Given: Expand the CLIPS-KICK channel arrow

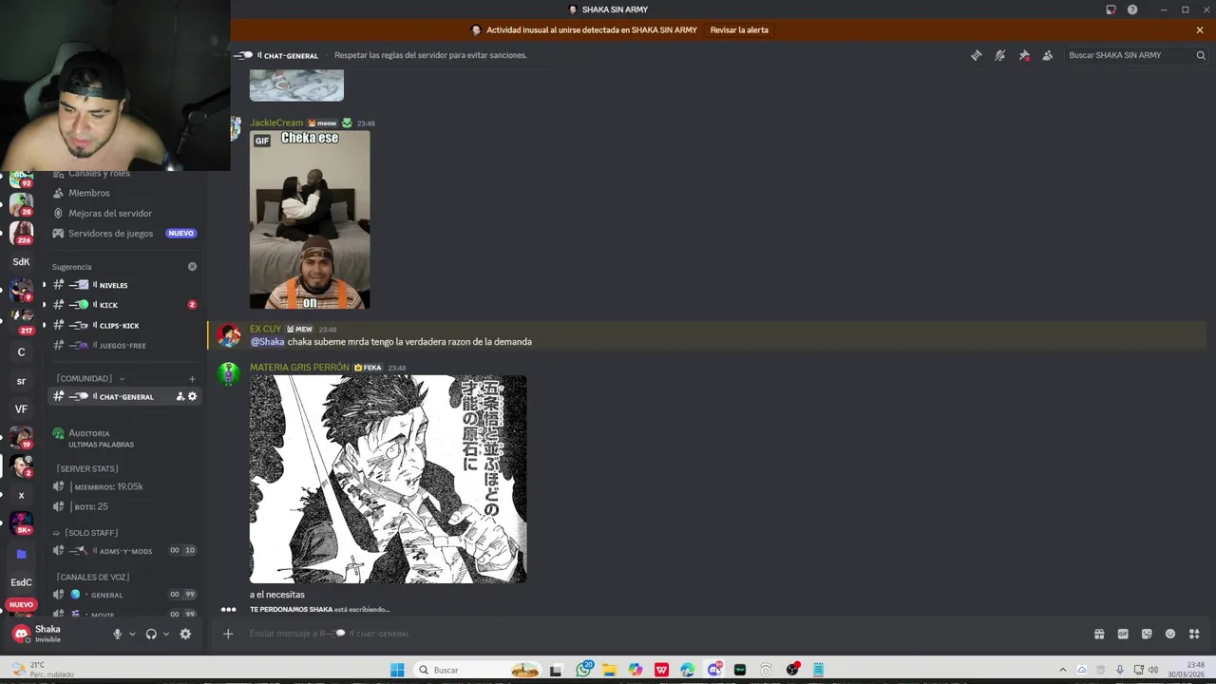Looking at the screenshot, I should (x=44, y=325).
